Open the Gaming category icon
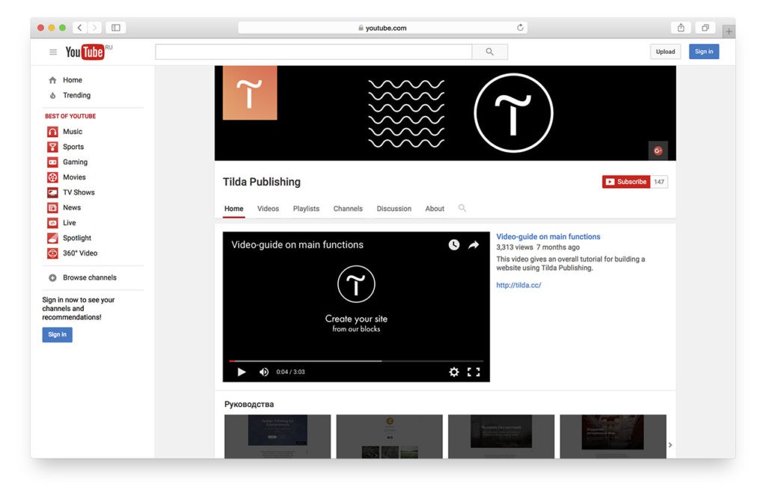Viewport: 766px width, 502px height. pyautogui.click(x=52, y=162)
